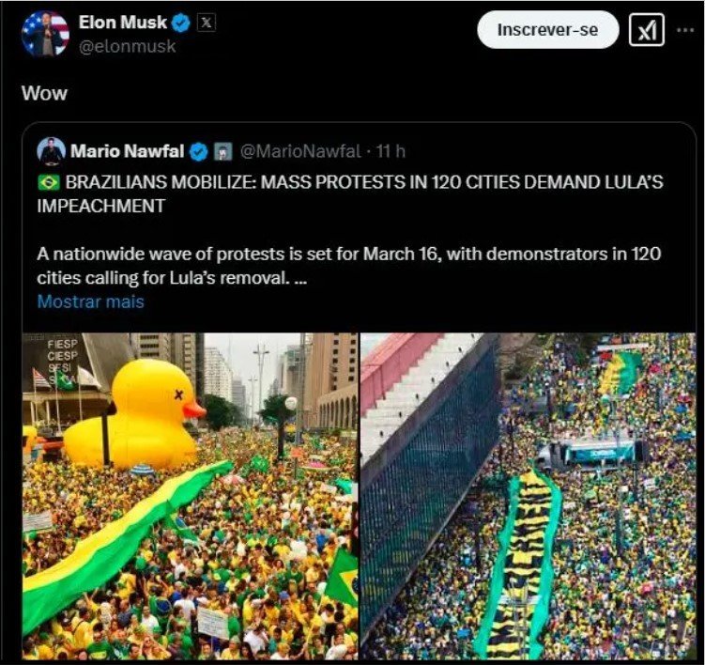Open the @elonmusk handle link
Image resolution: width=705 pixels, height=665 pixels.
(128, 46)
